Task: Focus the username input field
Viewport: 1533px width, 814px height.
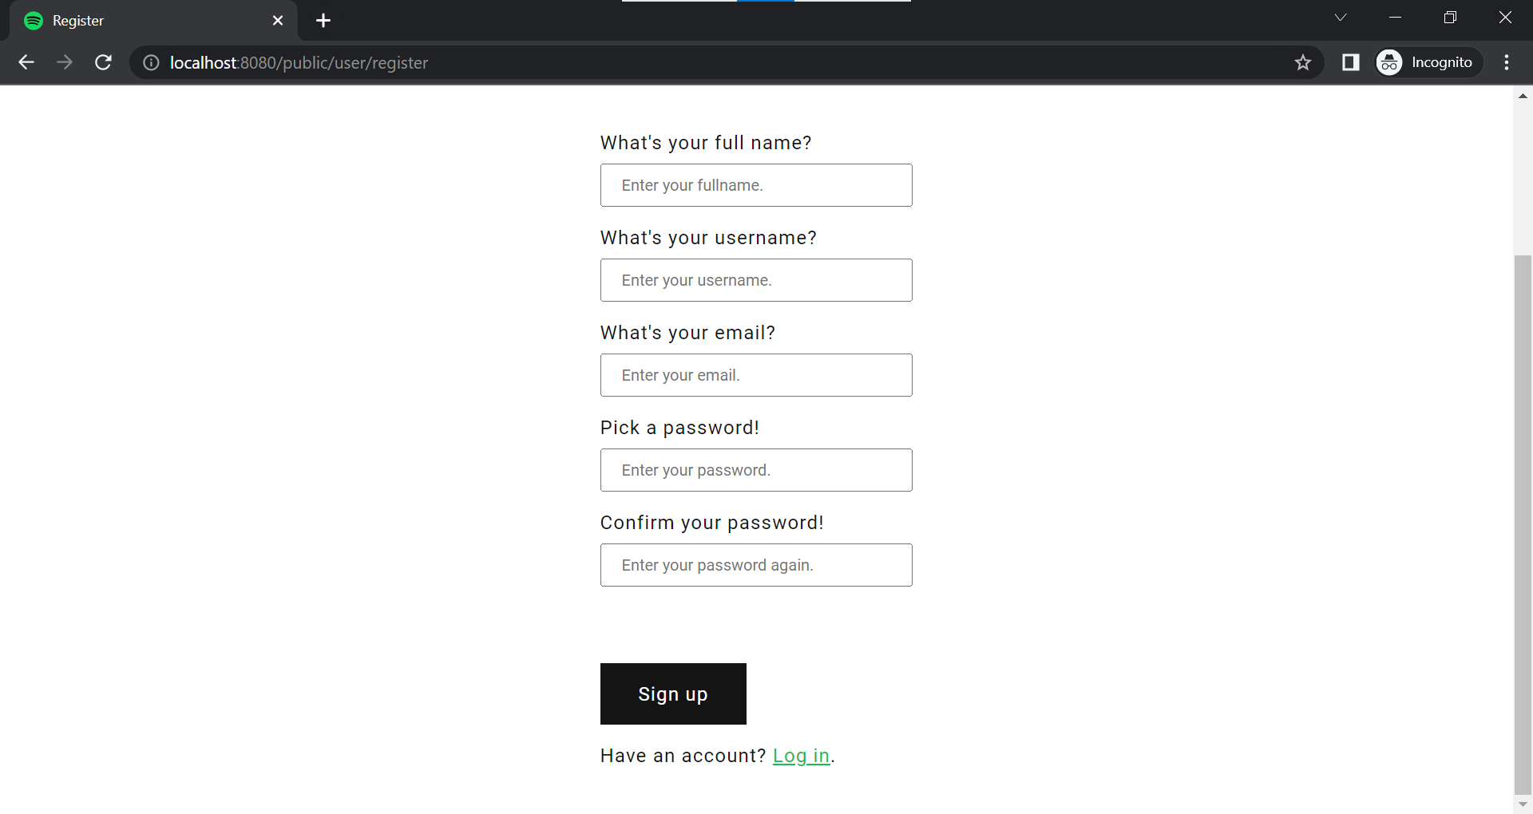Action: pos(756,280)
